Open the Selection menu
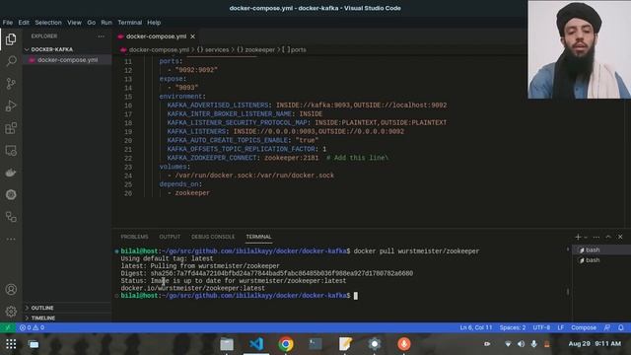631x355 pixels. [48, 23]
